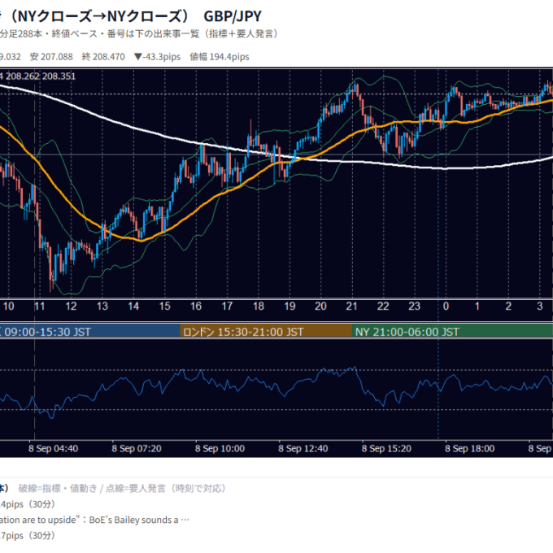Click the 8 Sep 04:40 time label
This screenshot has height=553, width=553.
click(x=53, y=449)
